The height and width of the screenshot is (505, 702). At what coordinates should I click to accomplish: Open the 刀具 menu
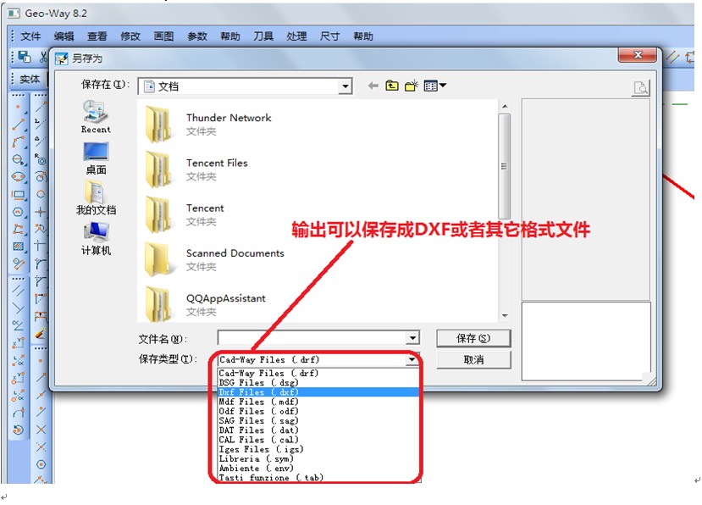[x=263, y=36]
